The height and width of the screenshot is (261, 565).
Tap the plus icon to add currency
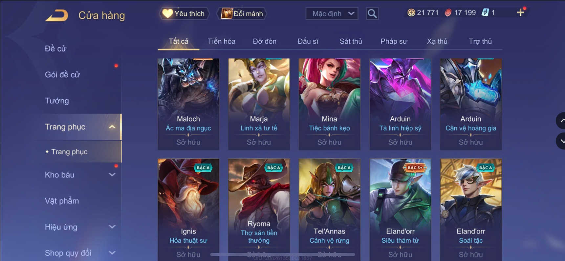pyautogui.click(x=520, y=13)
